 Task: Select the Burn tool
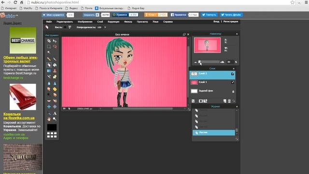[x=55, y=95]
